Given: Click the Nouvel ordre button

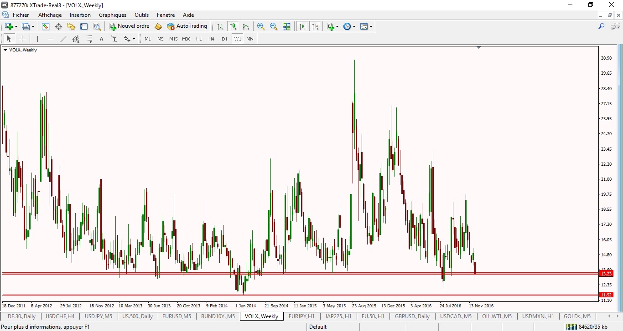Looking at the screenshot, I should click(129, 26).
